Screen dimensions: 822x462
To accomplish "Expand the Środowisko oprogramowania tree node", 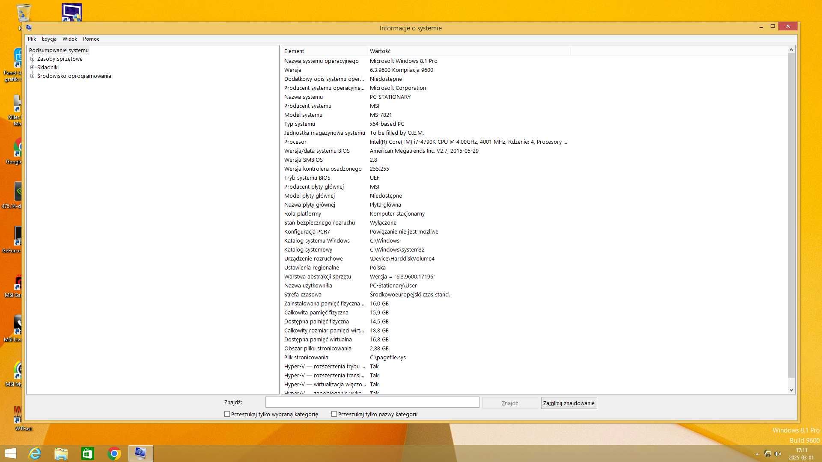I will [33, 76].
